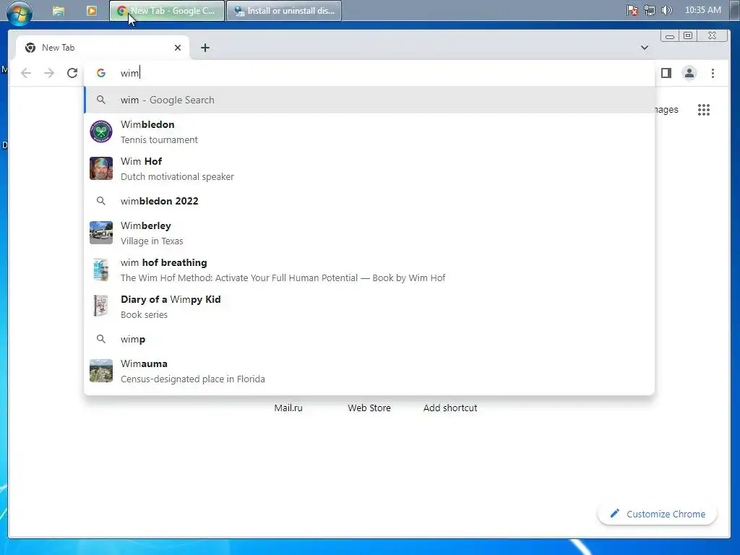Click the Wimpy Kid book cover thumbnail
Image resolution: width=740 pixels, height=555 pixels.
[x=100, y=306]
